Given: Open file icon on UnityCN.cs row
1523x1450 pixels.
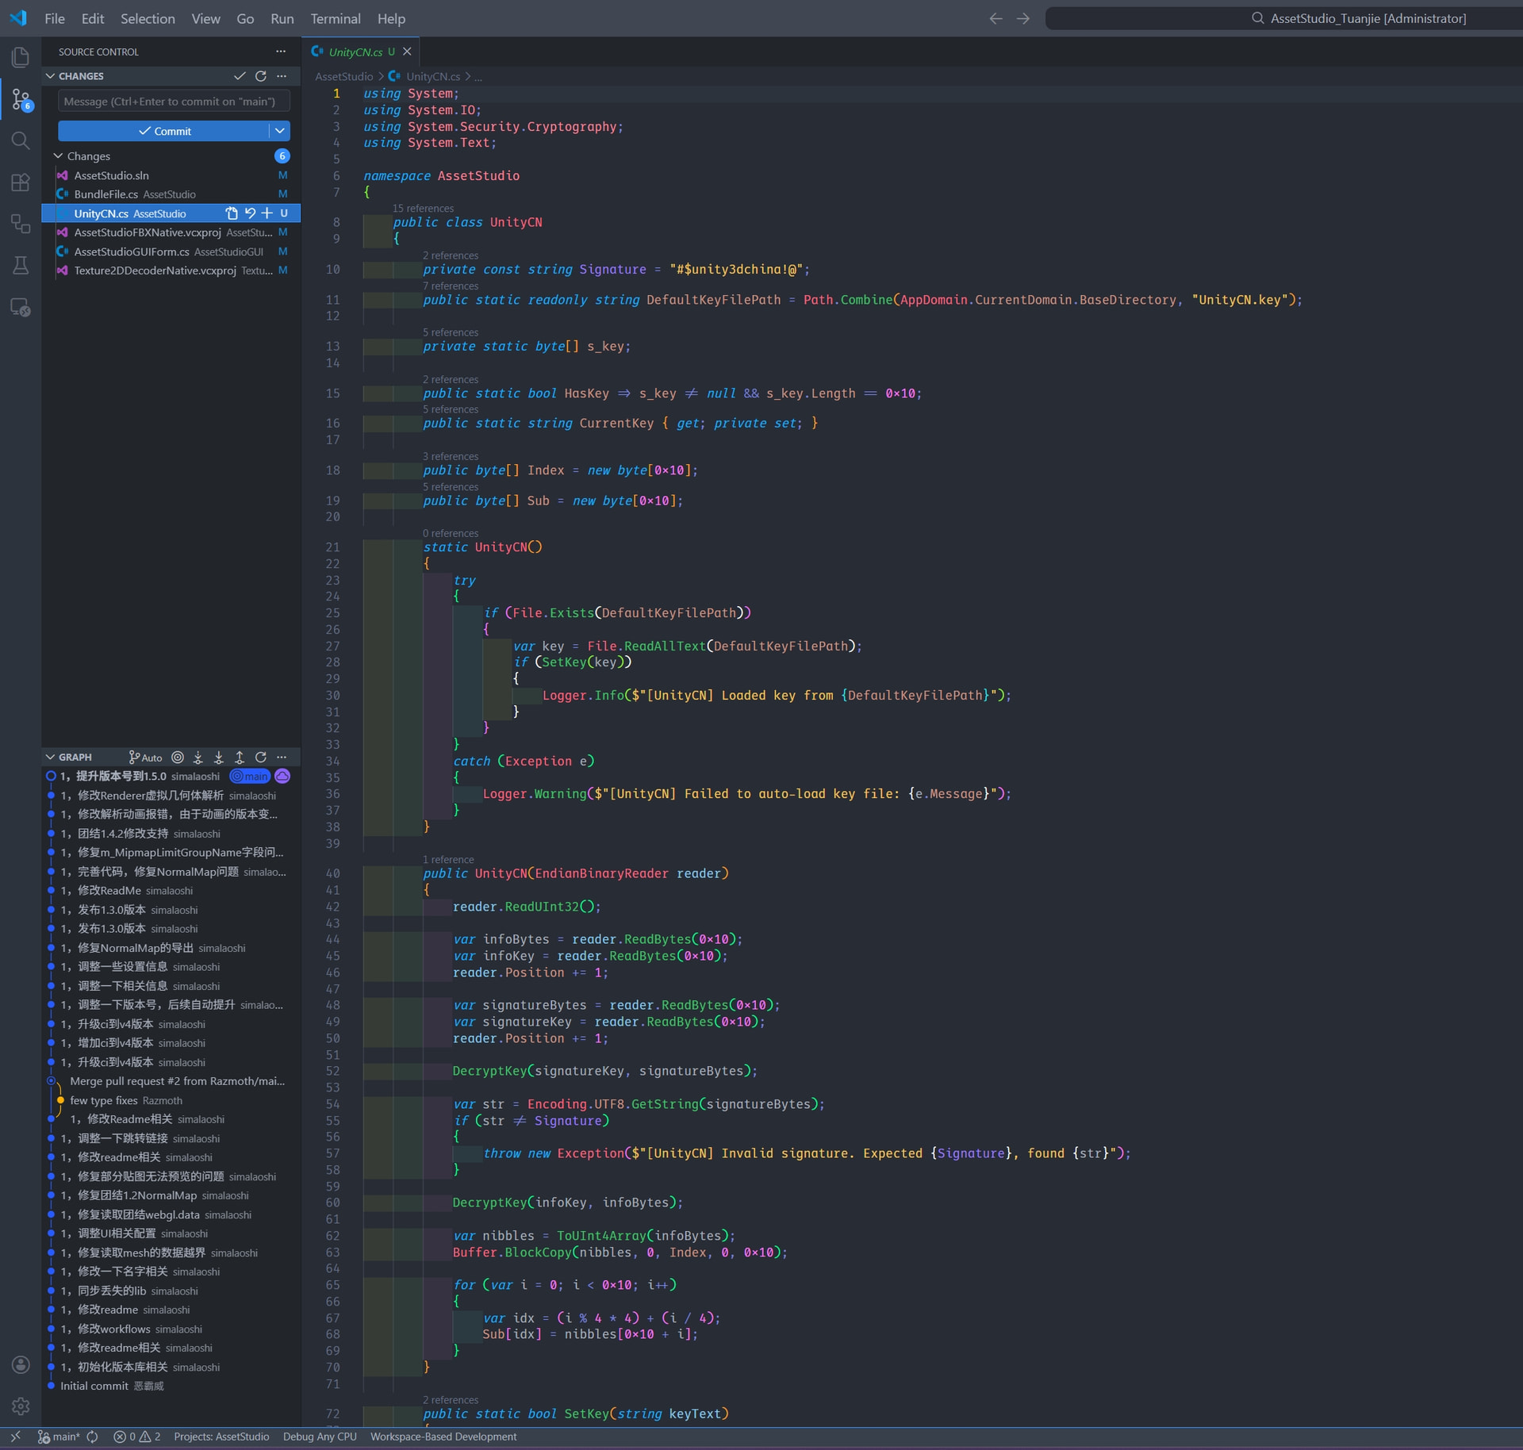Looking at the screenshot, I should [232, 213].
